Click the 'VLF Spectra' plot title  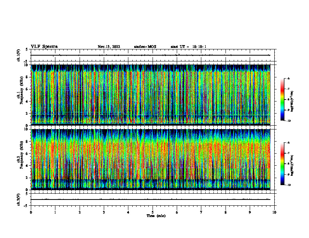44,47
